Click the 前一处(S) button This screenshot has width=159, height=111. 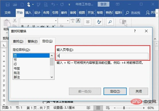[x=85, y=91]
